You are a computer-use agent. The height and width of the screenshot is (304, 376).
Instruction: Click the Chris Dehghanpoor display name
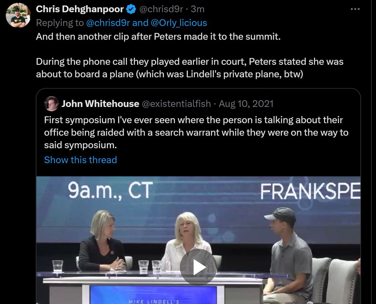pos(81,9)
